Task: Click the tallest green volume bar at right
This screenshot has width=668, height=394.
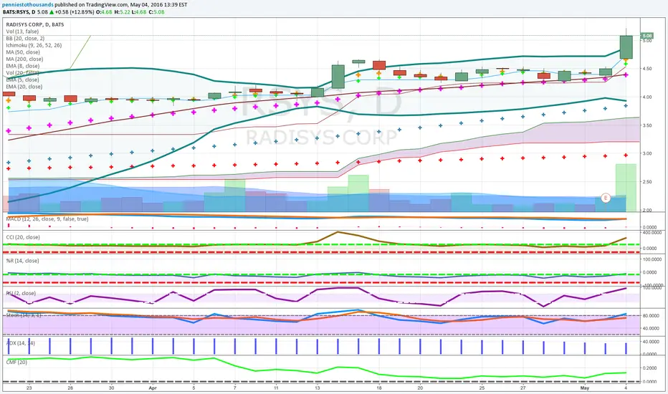Action: [x=626, y=188]
